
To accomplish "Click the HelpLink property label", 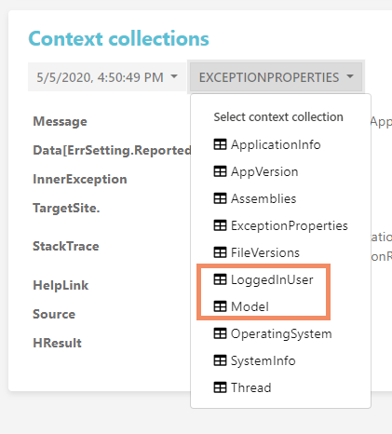I will pos(61,285).
